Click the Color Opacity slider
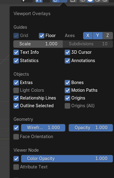This screenshot has height=178, width=114. (x=67, y=159)
